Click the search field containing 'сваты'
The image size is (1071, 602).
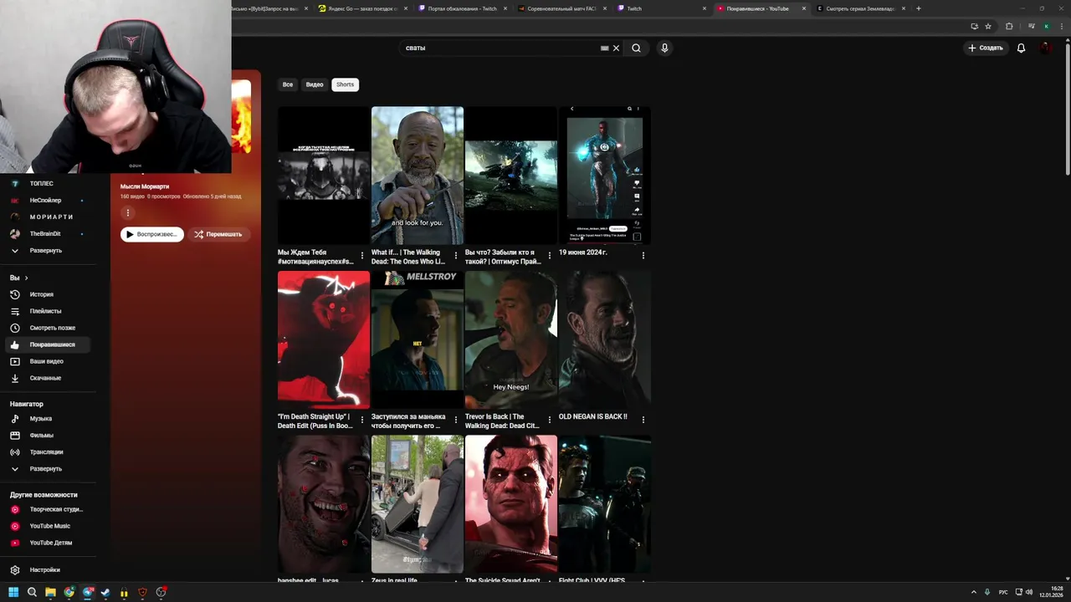coord(500,48)
